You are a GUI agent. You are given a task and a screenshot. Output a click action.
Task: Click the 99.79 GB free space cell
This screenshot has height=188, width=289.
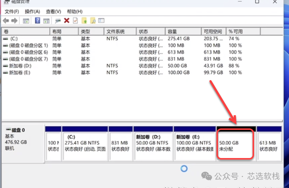213,73
